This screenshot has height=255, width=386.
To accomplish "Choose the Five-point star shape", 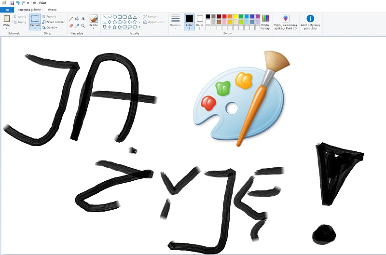I will 115,27.
